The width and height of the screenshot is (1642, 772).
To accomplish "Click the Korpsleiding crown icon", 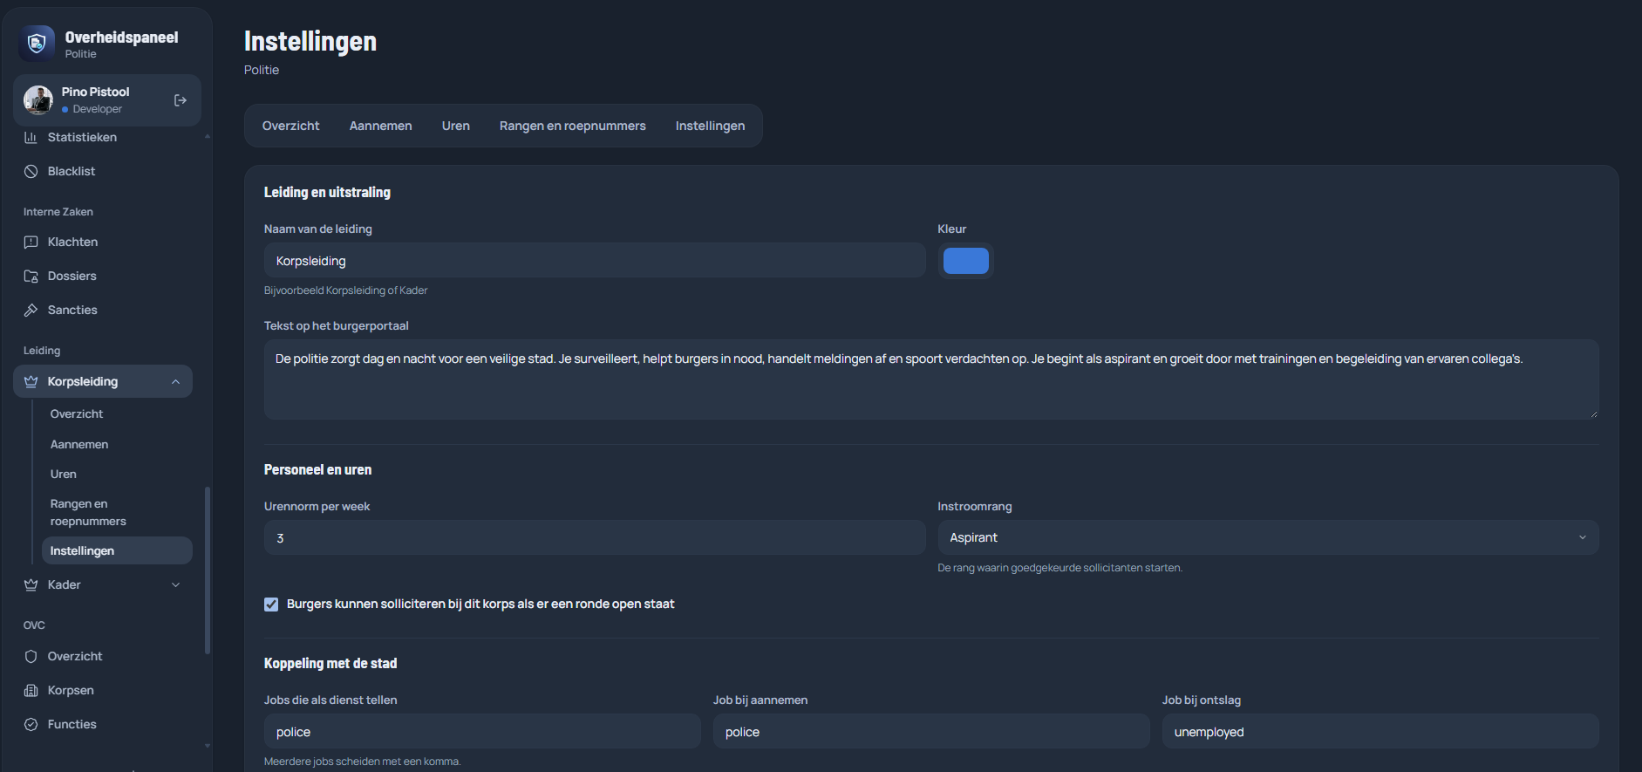I will (31, 381).
